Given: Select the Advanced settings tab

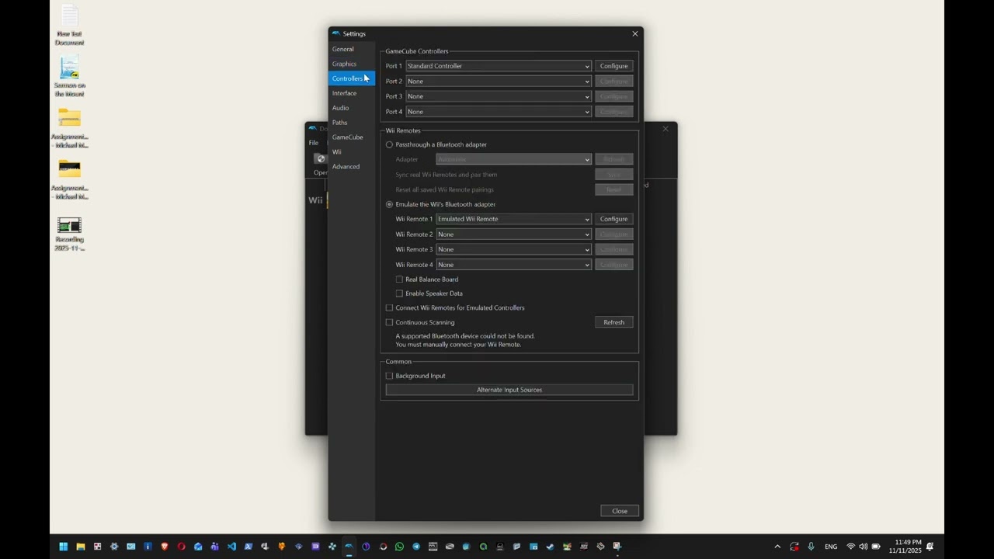Looking at the screenshot, I should pyautogui.click(x=352, y=167).
